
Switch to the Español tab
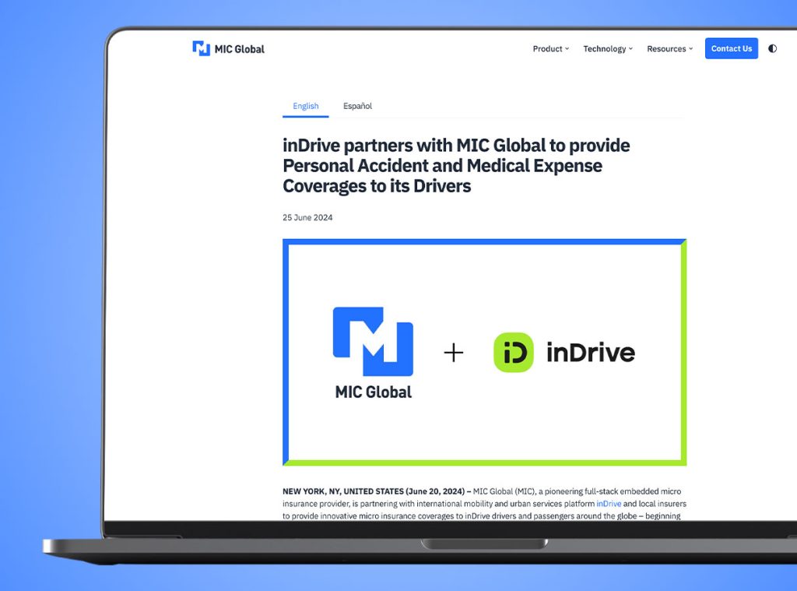point(357,106)
